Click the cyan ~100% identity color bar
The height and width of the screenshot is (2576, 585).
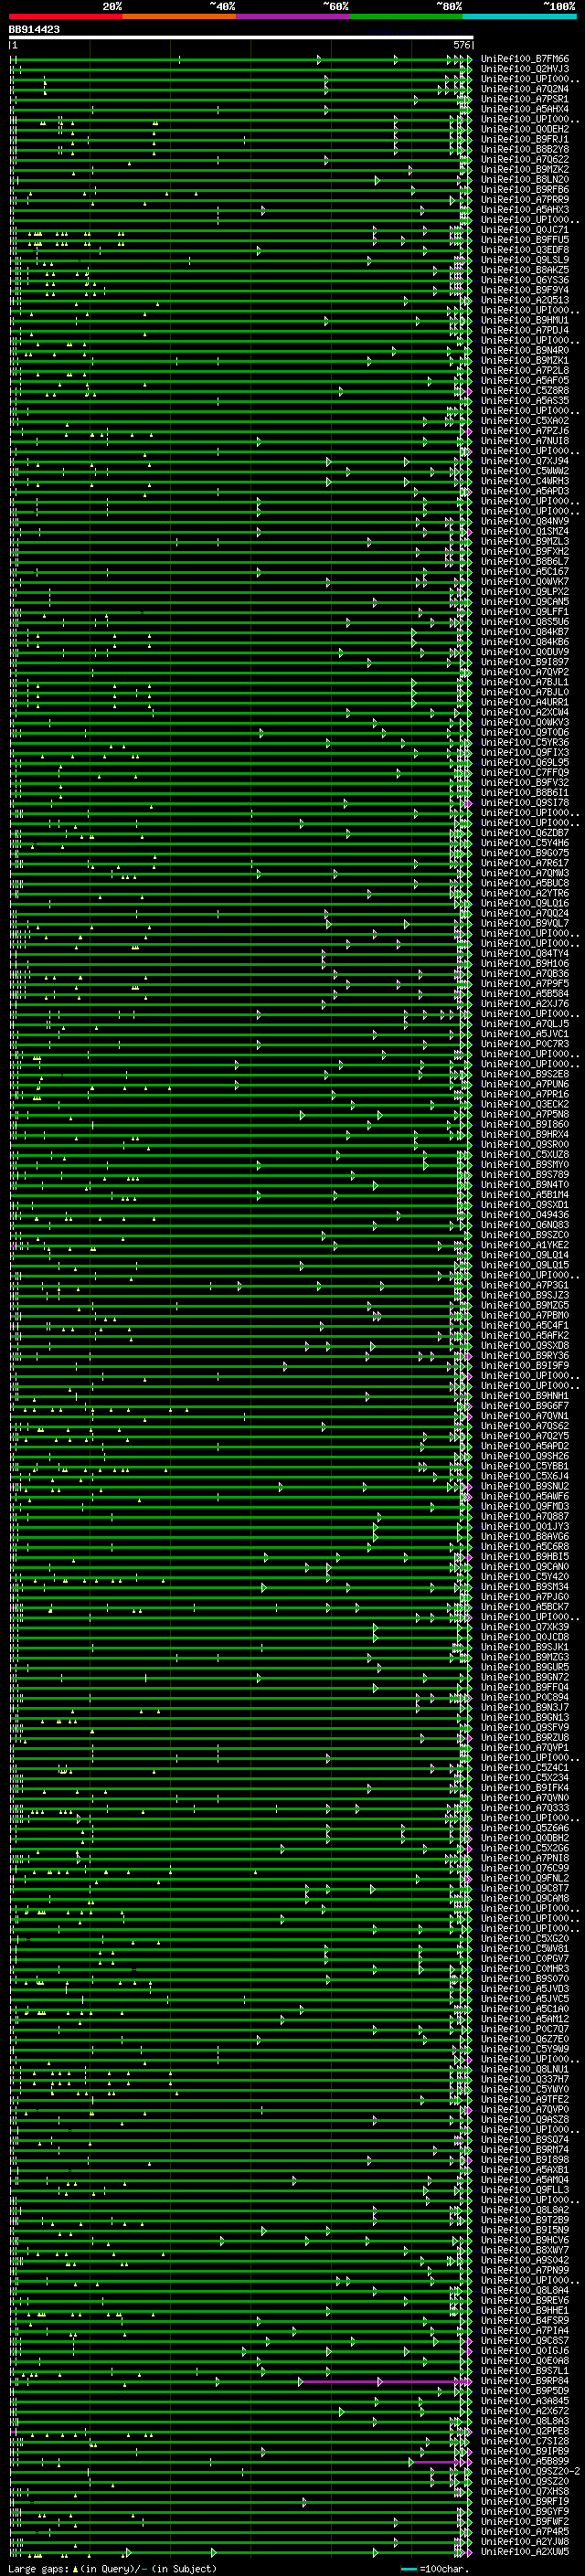pos(520,16)
